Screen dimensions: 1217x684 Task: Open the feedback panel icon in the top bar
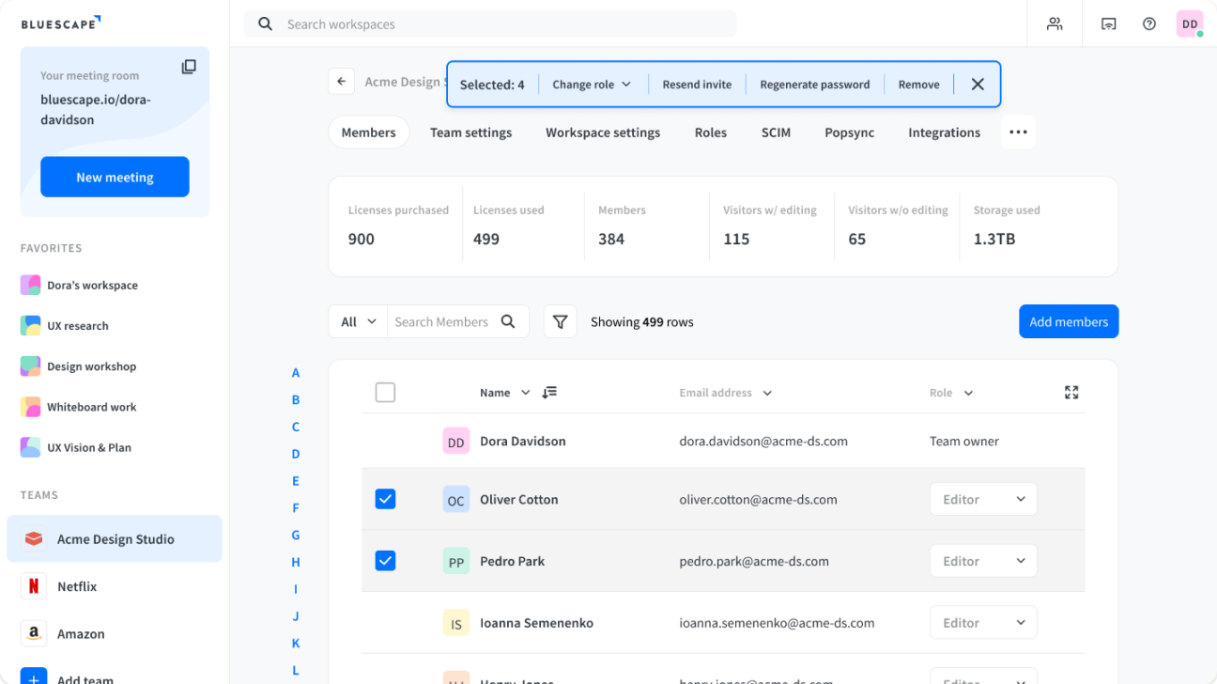point(1108,23)
